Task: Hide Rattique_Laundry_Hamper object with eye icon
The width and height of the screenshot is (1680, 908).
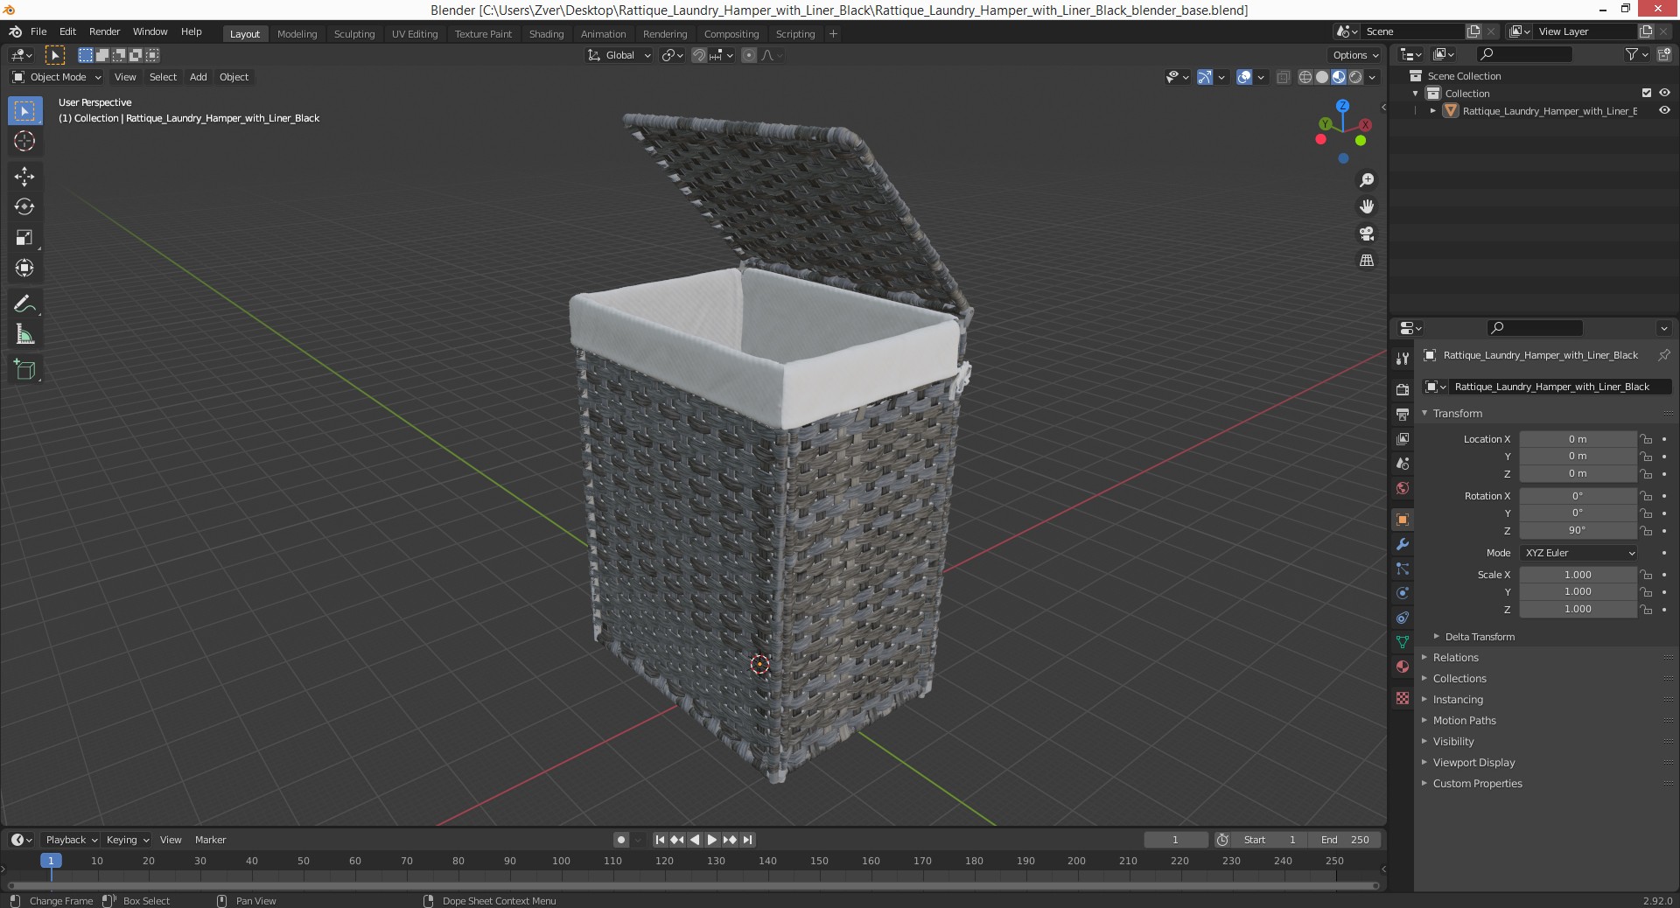Action: tap(1664, 111)
